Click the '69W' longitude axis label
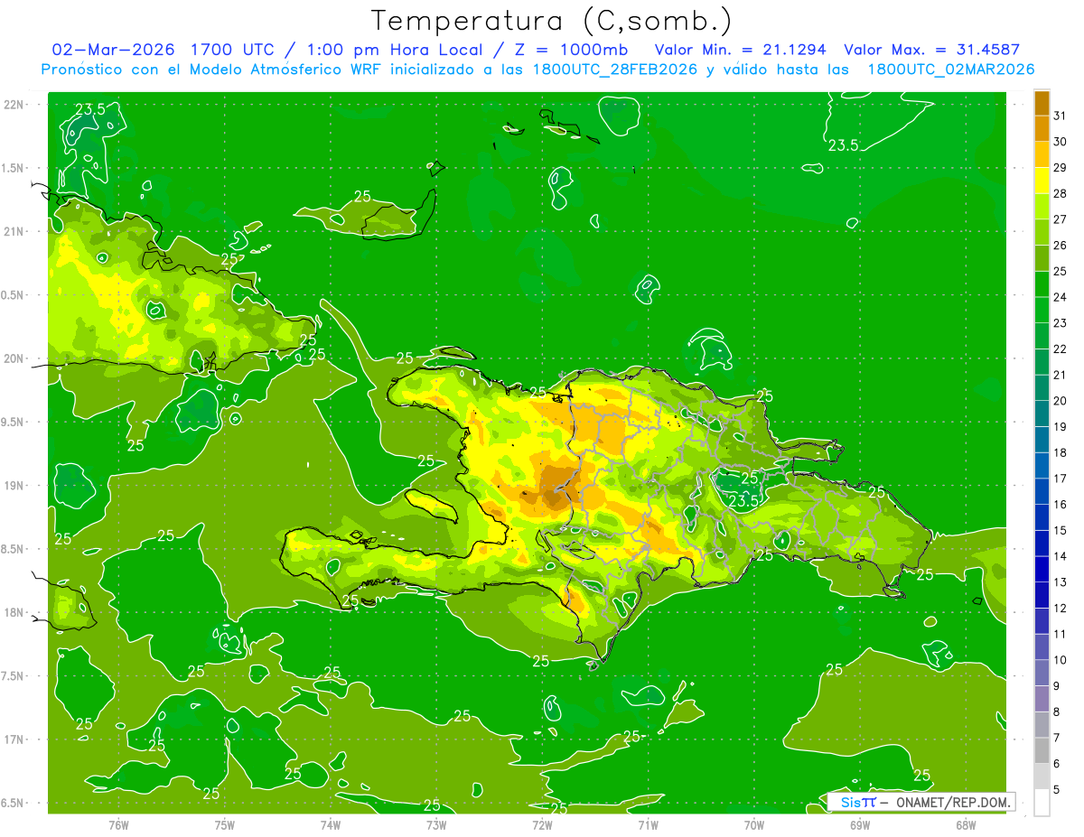Screen dimensions: 1084x837 [x=860, y=825]
